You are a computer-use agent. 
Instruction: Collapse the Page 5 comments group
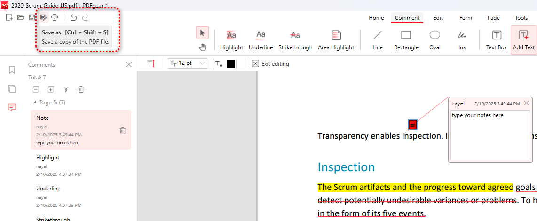point(34,102)
